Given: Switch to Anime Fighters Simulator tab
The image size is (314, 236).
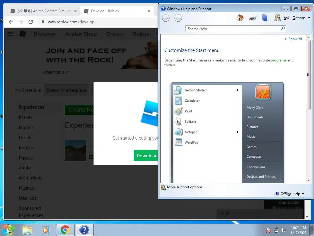Looking at the screenshot, I should tap(44, 11).
